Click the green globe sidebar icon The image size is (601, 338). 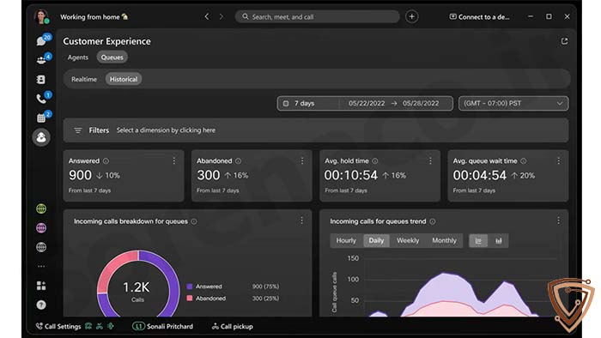(x=41, y=208)
